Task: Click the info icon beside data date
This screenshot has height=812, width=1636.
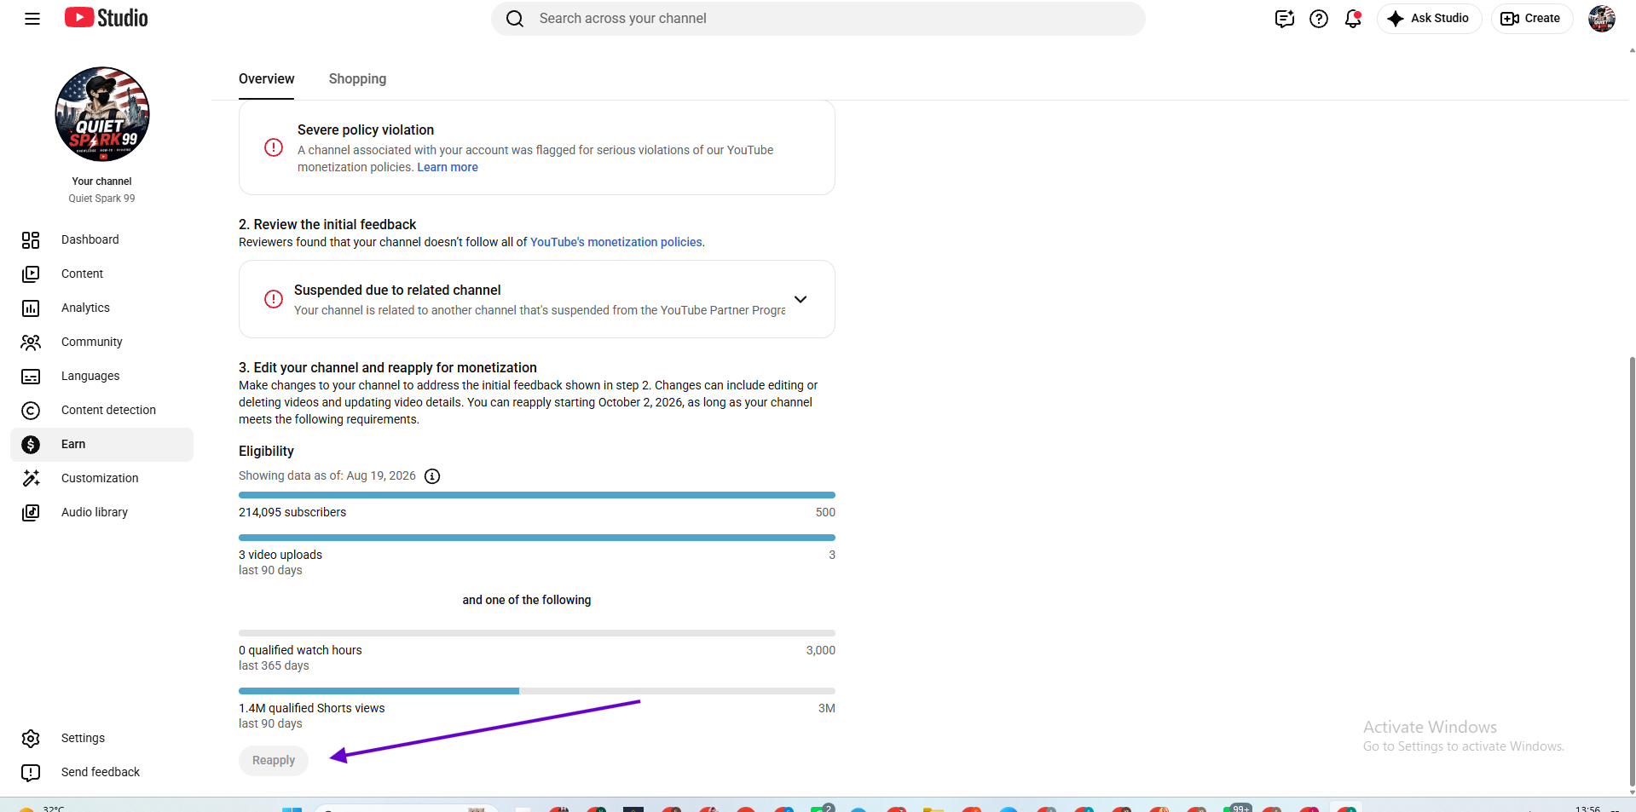Action: pos(432,476)
